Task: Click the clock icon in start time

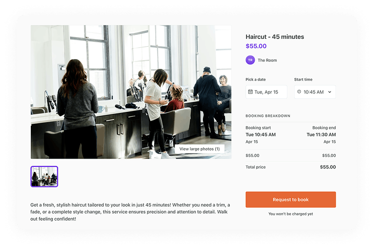Action: [x=299, y=92]
